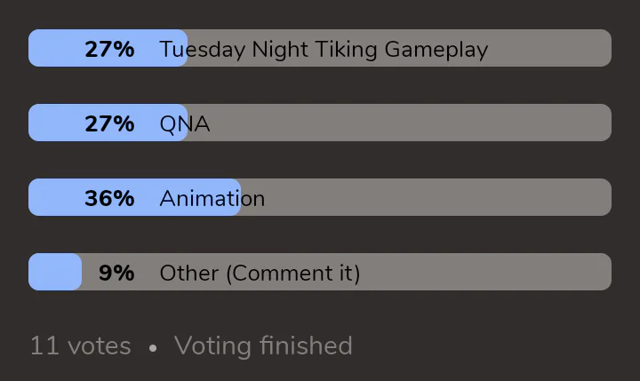Click the dot separator after 11 votes
The height and width of the screenshot is (381, 640).
coord(153,348)
